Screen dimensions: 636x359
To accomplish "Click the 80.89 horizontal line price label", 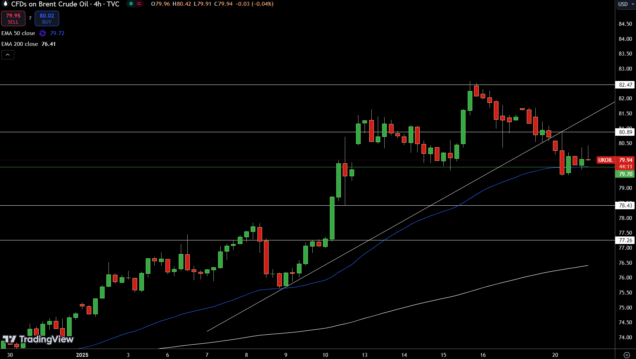I will tap(625, 132).
